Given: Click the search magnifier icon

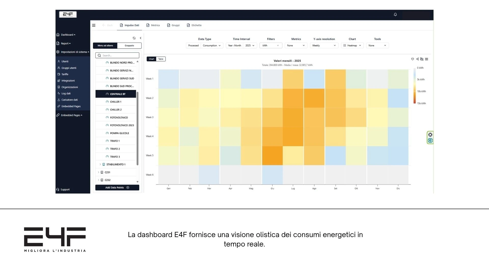Looking at the screenshot, I should tap(99, 56).
